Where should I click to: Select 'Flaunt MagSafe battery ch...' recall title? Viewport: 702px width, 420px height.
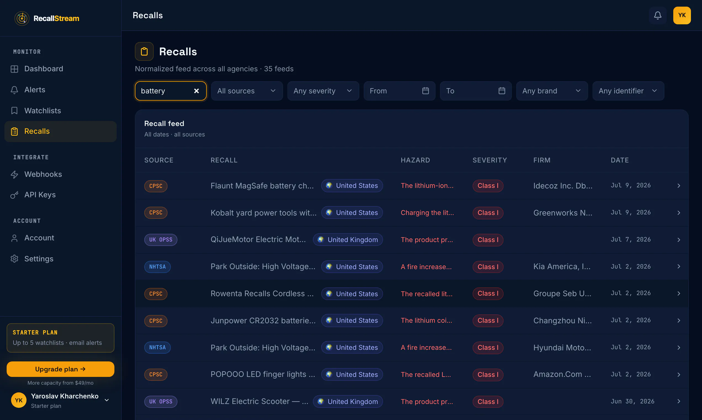click(262, 186)
